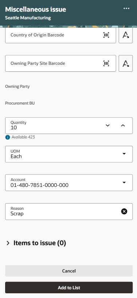This screenshot has width=137, height=298.
Task: Select the Account value 01-480-7851-0000-000
Action: pos(39,185)
